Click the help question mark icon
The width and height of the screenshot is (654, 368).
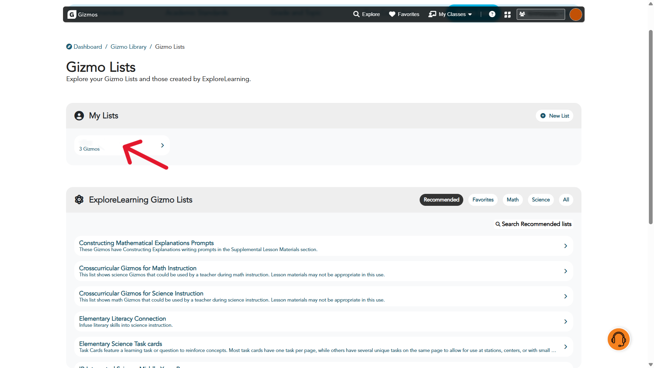tap(492, 14)
